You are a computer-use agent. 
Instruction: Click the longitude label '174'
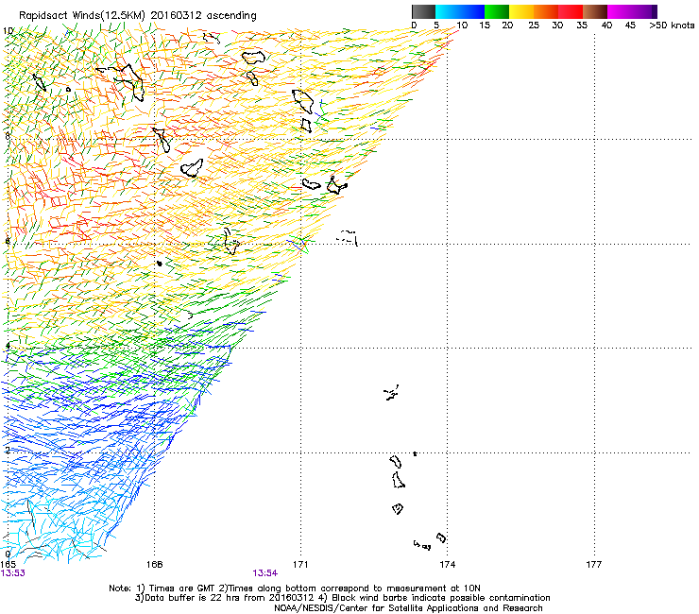coord(447,565)
